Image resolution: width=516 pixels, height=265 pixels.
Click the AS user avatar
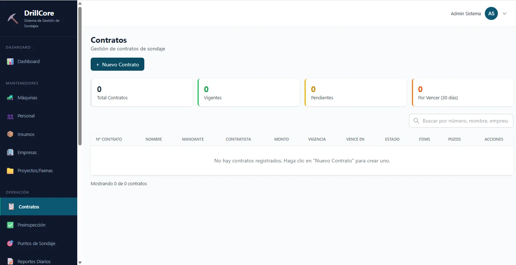coord(491,13)
